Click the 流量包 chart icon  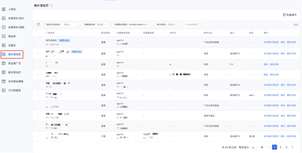[x=4, y=45]
